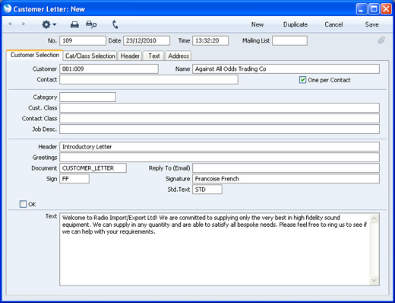Click the Contact input field
The height and width of the screenshot is (303, 395).
pyautogui.click(x=149, y=80)
